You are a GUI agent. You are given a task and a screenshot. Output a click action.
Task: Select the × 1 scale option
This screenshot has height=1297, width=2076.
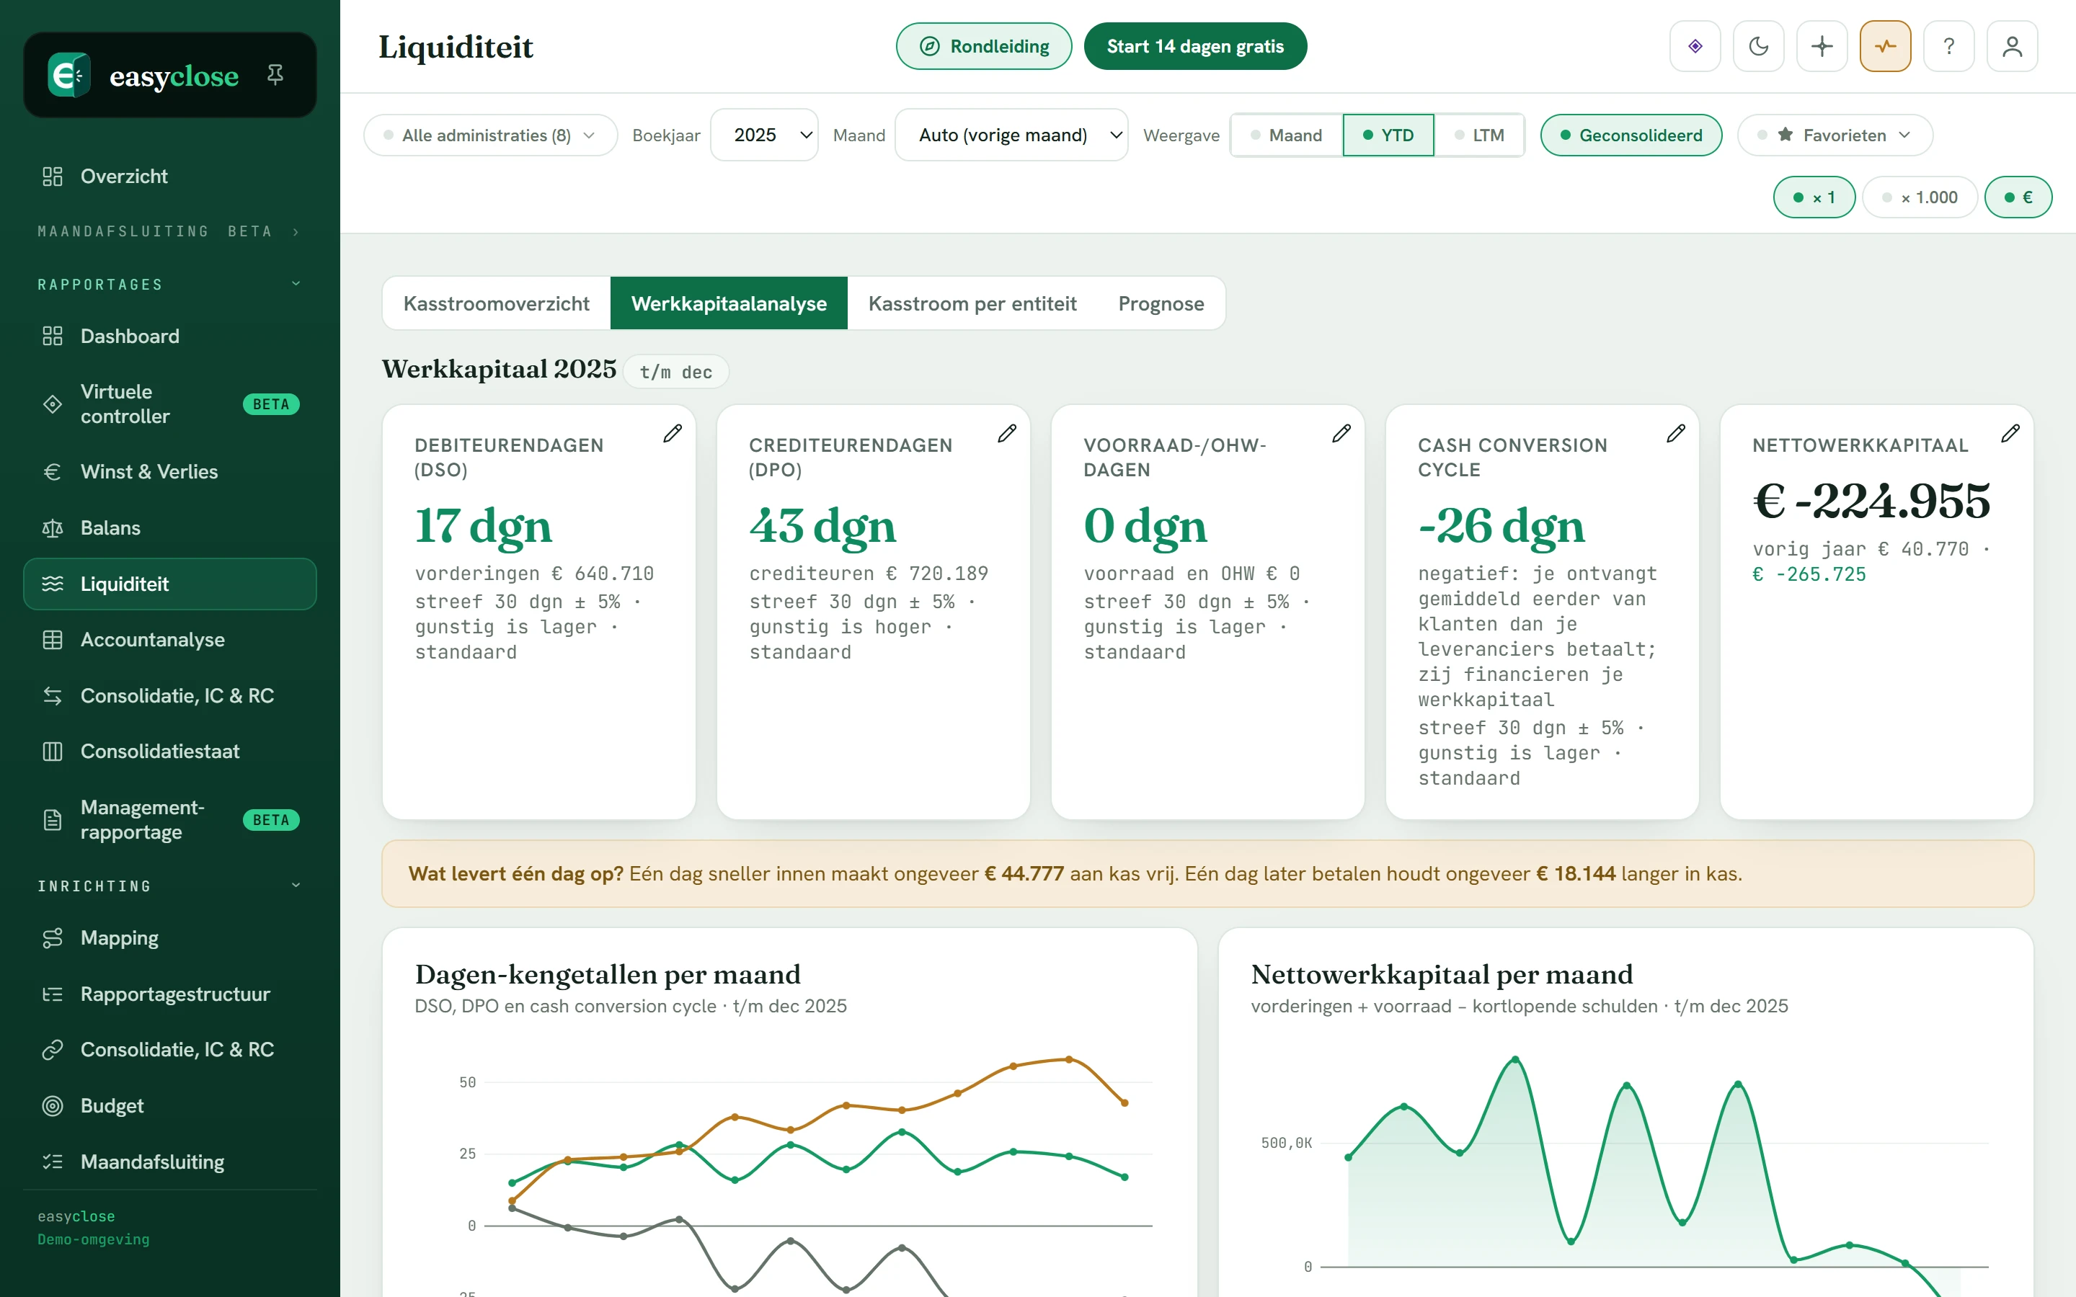coord(1814,197)
